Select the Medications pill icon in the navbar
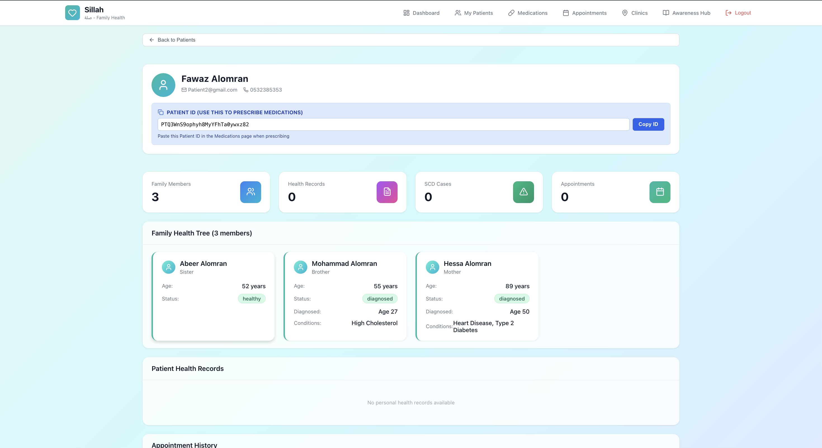Image resolution: width=822 pixels, height=448 pixels. click(x=511, y=13)
